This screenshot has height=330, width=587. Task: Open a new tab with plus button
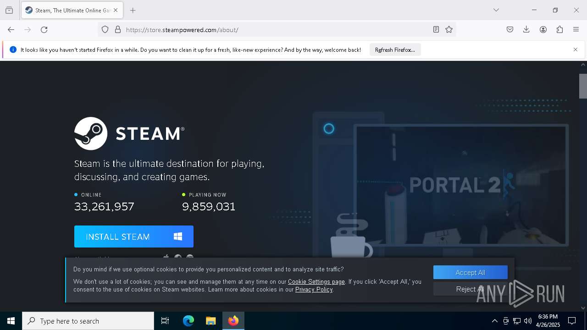(x=133, y=10)
